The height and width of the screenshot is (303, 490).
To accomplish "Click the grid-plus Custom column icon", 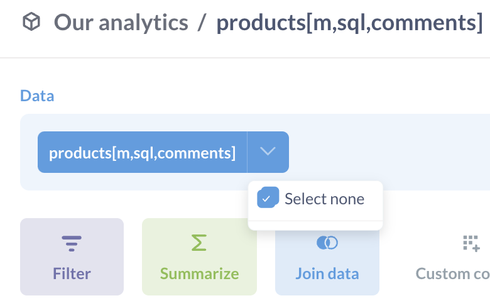I will tap(471, 243).
